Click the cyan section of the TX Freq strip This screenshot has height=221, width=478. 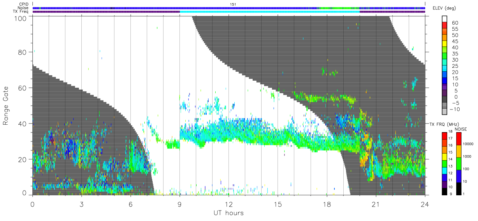tap(269, 11)
